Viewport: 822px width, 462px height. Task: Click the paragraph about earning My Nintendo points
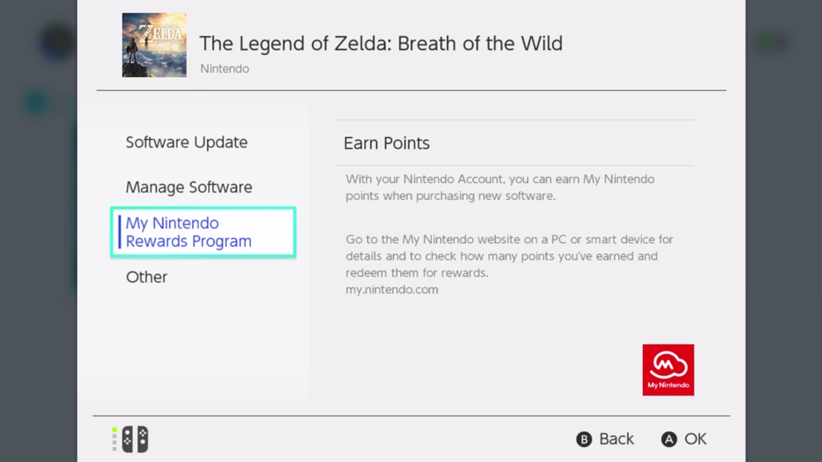click(499, 187)
